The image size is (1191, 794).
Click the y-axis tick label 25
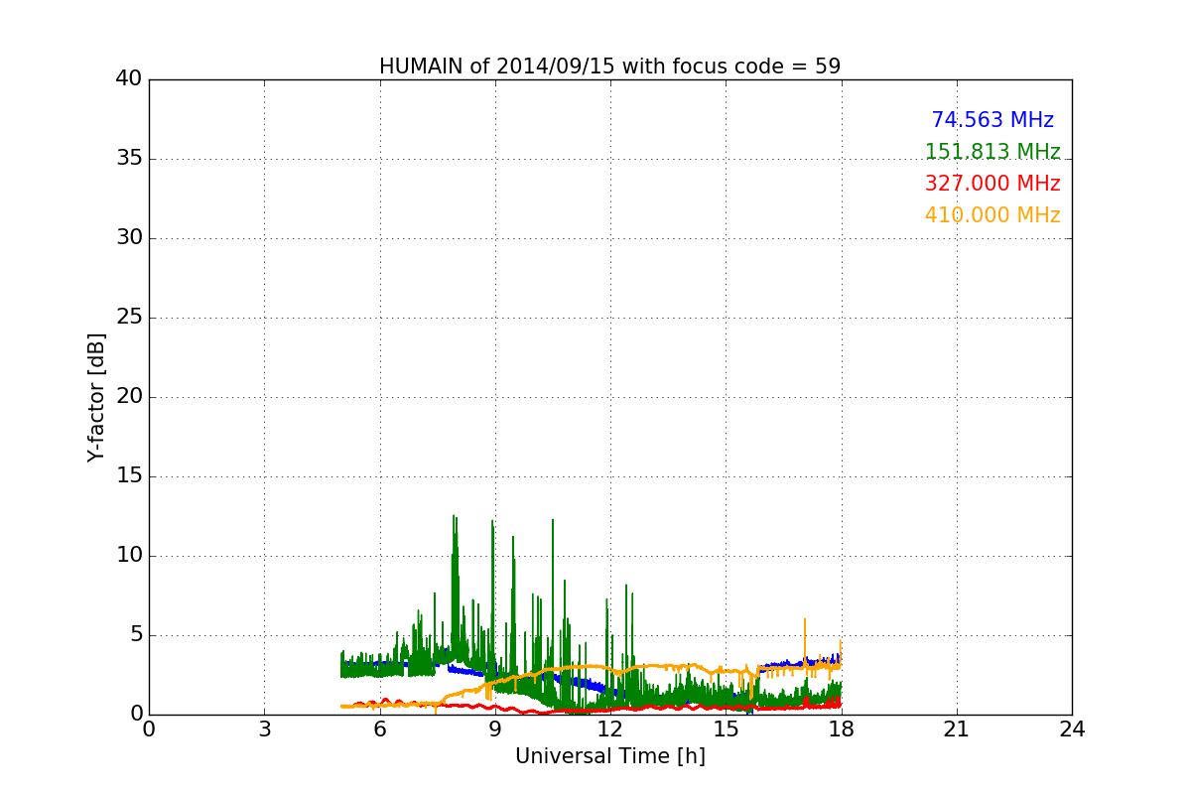[128, 318]
